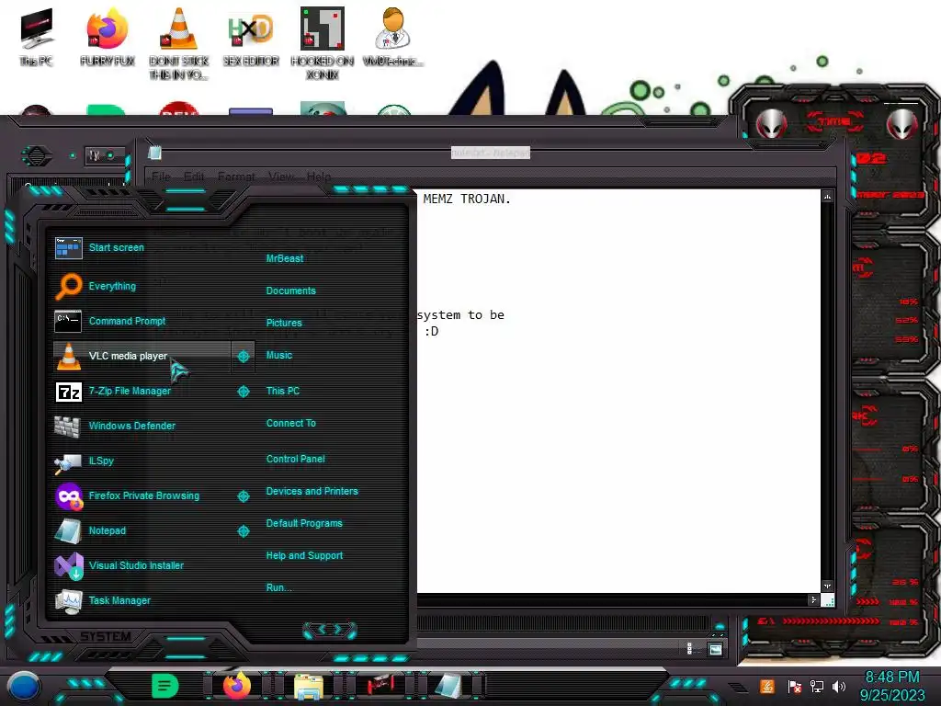
Task: Click Notepad horizontal scrollbar right arrow
Action: (x=814, y=599)
